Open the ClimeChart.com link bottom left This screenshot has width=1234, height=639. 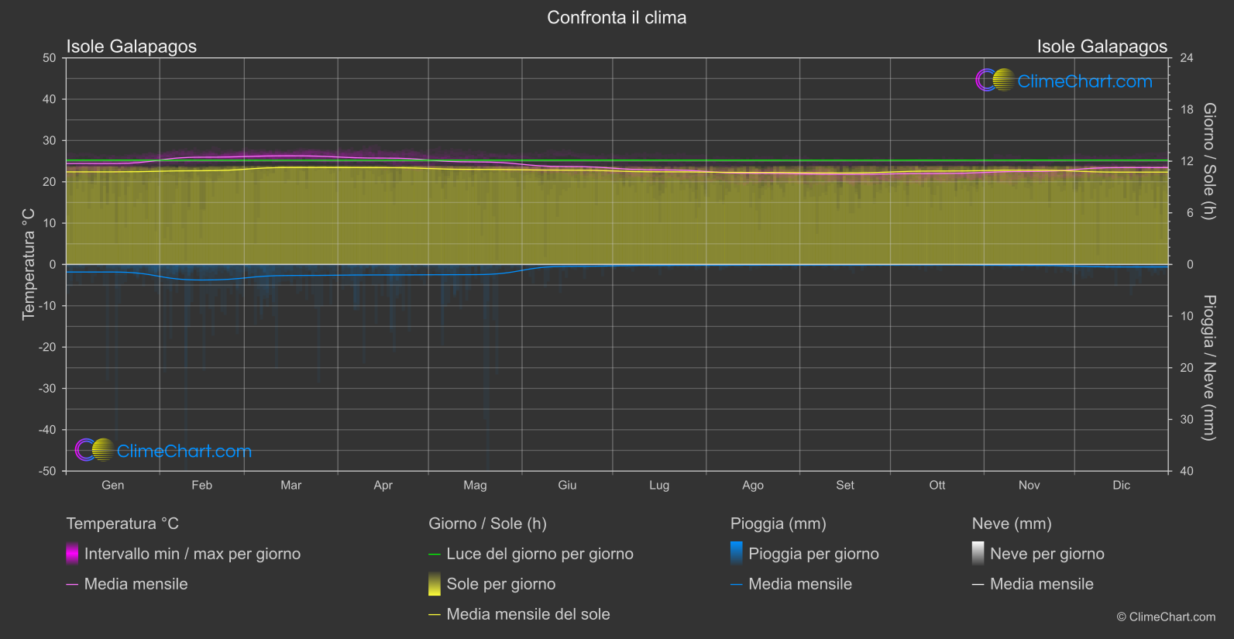click(x=184, y=452)
